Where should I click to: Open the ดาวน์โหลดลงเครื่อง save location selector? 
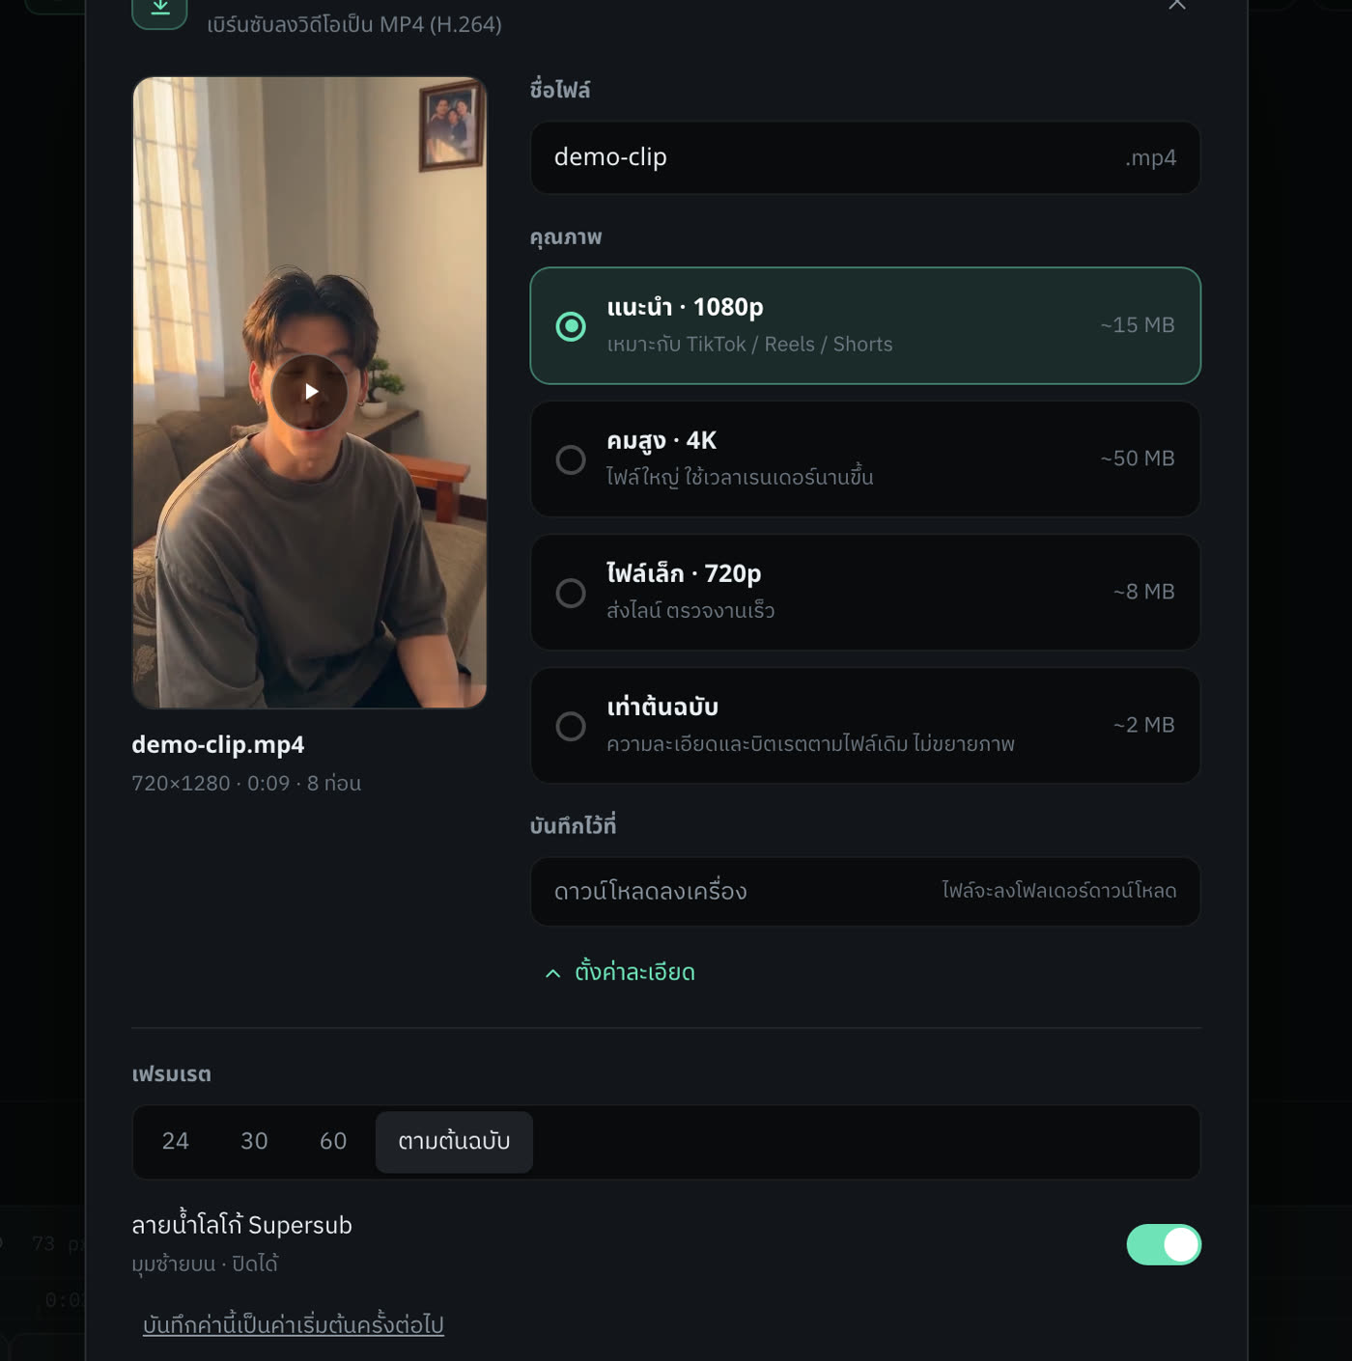864,891
